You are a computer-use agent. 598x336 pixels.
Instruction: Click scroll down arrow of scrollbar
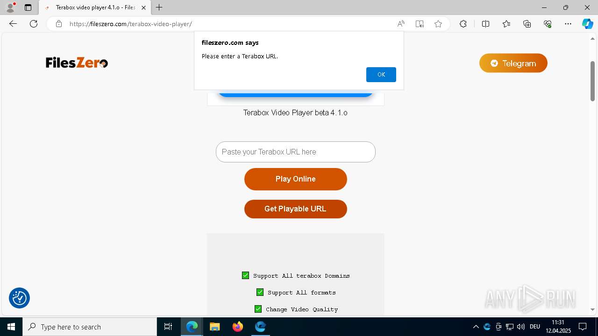[592, 309]
